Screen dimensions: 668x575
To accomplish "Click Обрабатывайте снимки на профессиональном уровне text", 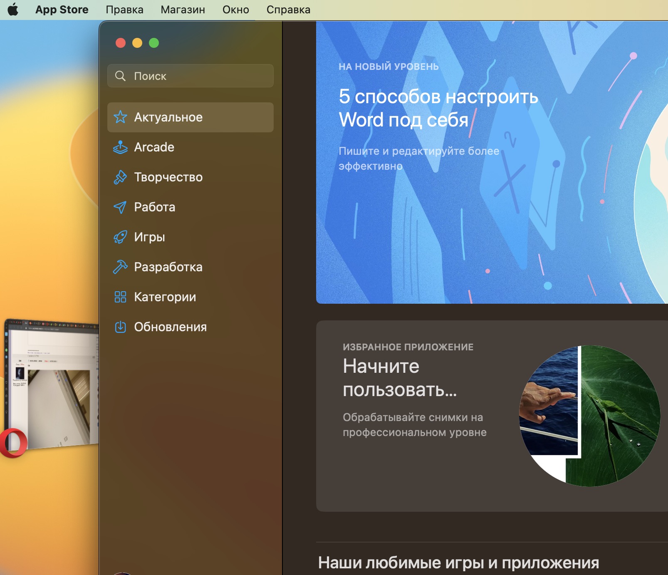I will (415, 425).
